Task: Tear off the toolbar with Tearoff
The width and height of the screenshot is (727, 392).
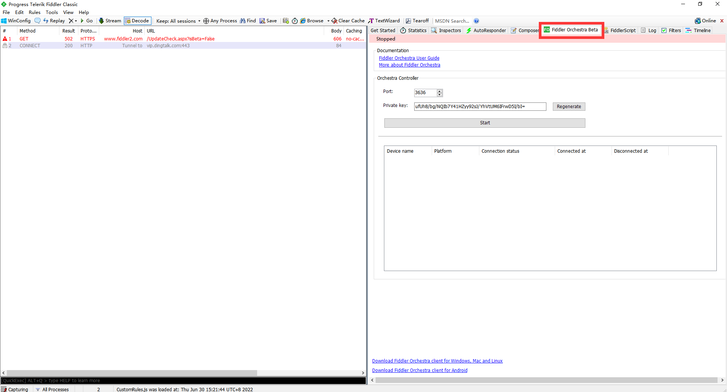Action: click(x=417, y=21)
